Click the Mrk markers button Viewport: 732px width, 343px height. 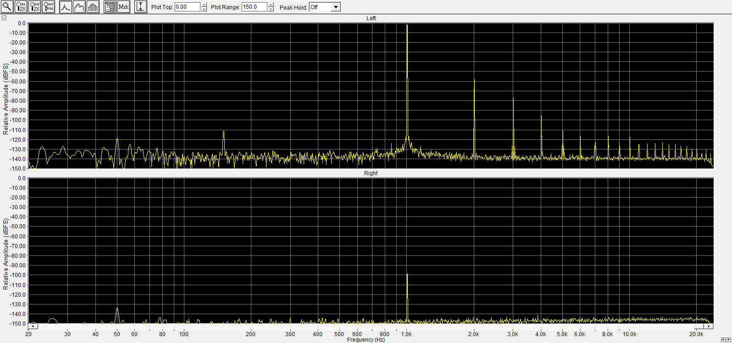tap(124, 7)
